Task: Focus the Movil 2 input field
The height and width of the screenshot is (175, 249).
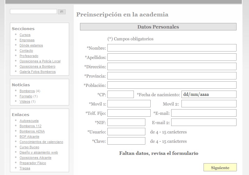Action: 209,104
